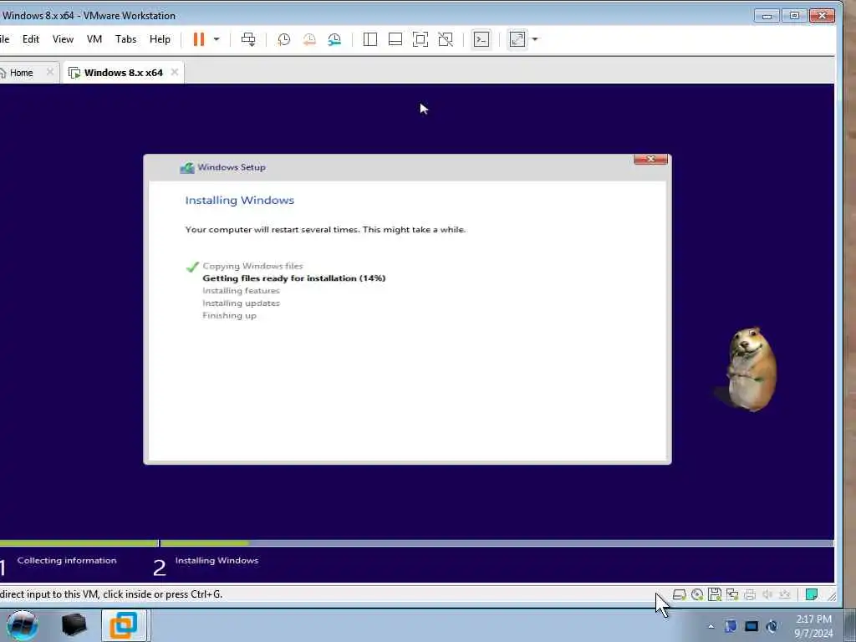
Task: Toggle the library sidebar panel
Action: point(370,39)
